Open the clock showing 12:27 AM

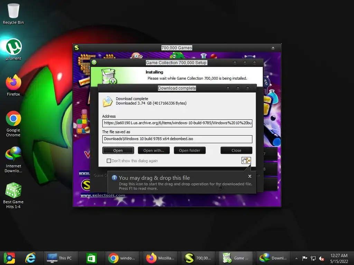coord(339,258)
